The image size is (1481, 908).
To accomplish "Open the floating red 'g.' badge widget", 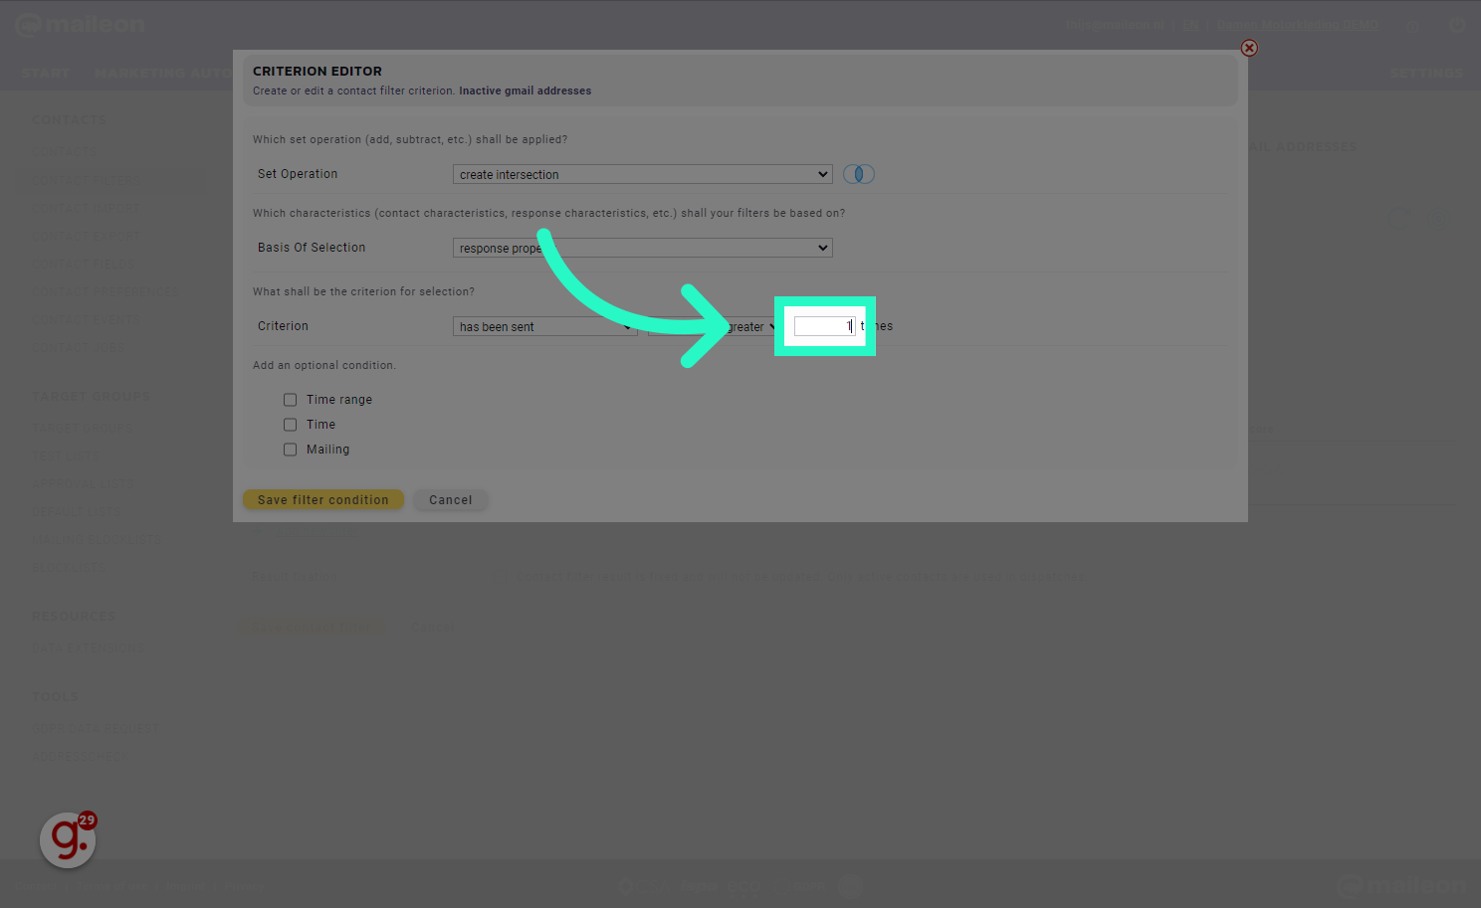I will pyautogui.click(x=69, y=839).
